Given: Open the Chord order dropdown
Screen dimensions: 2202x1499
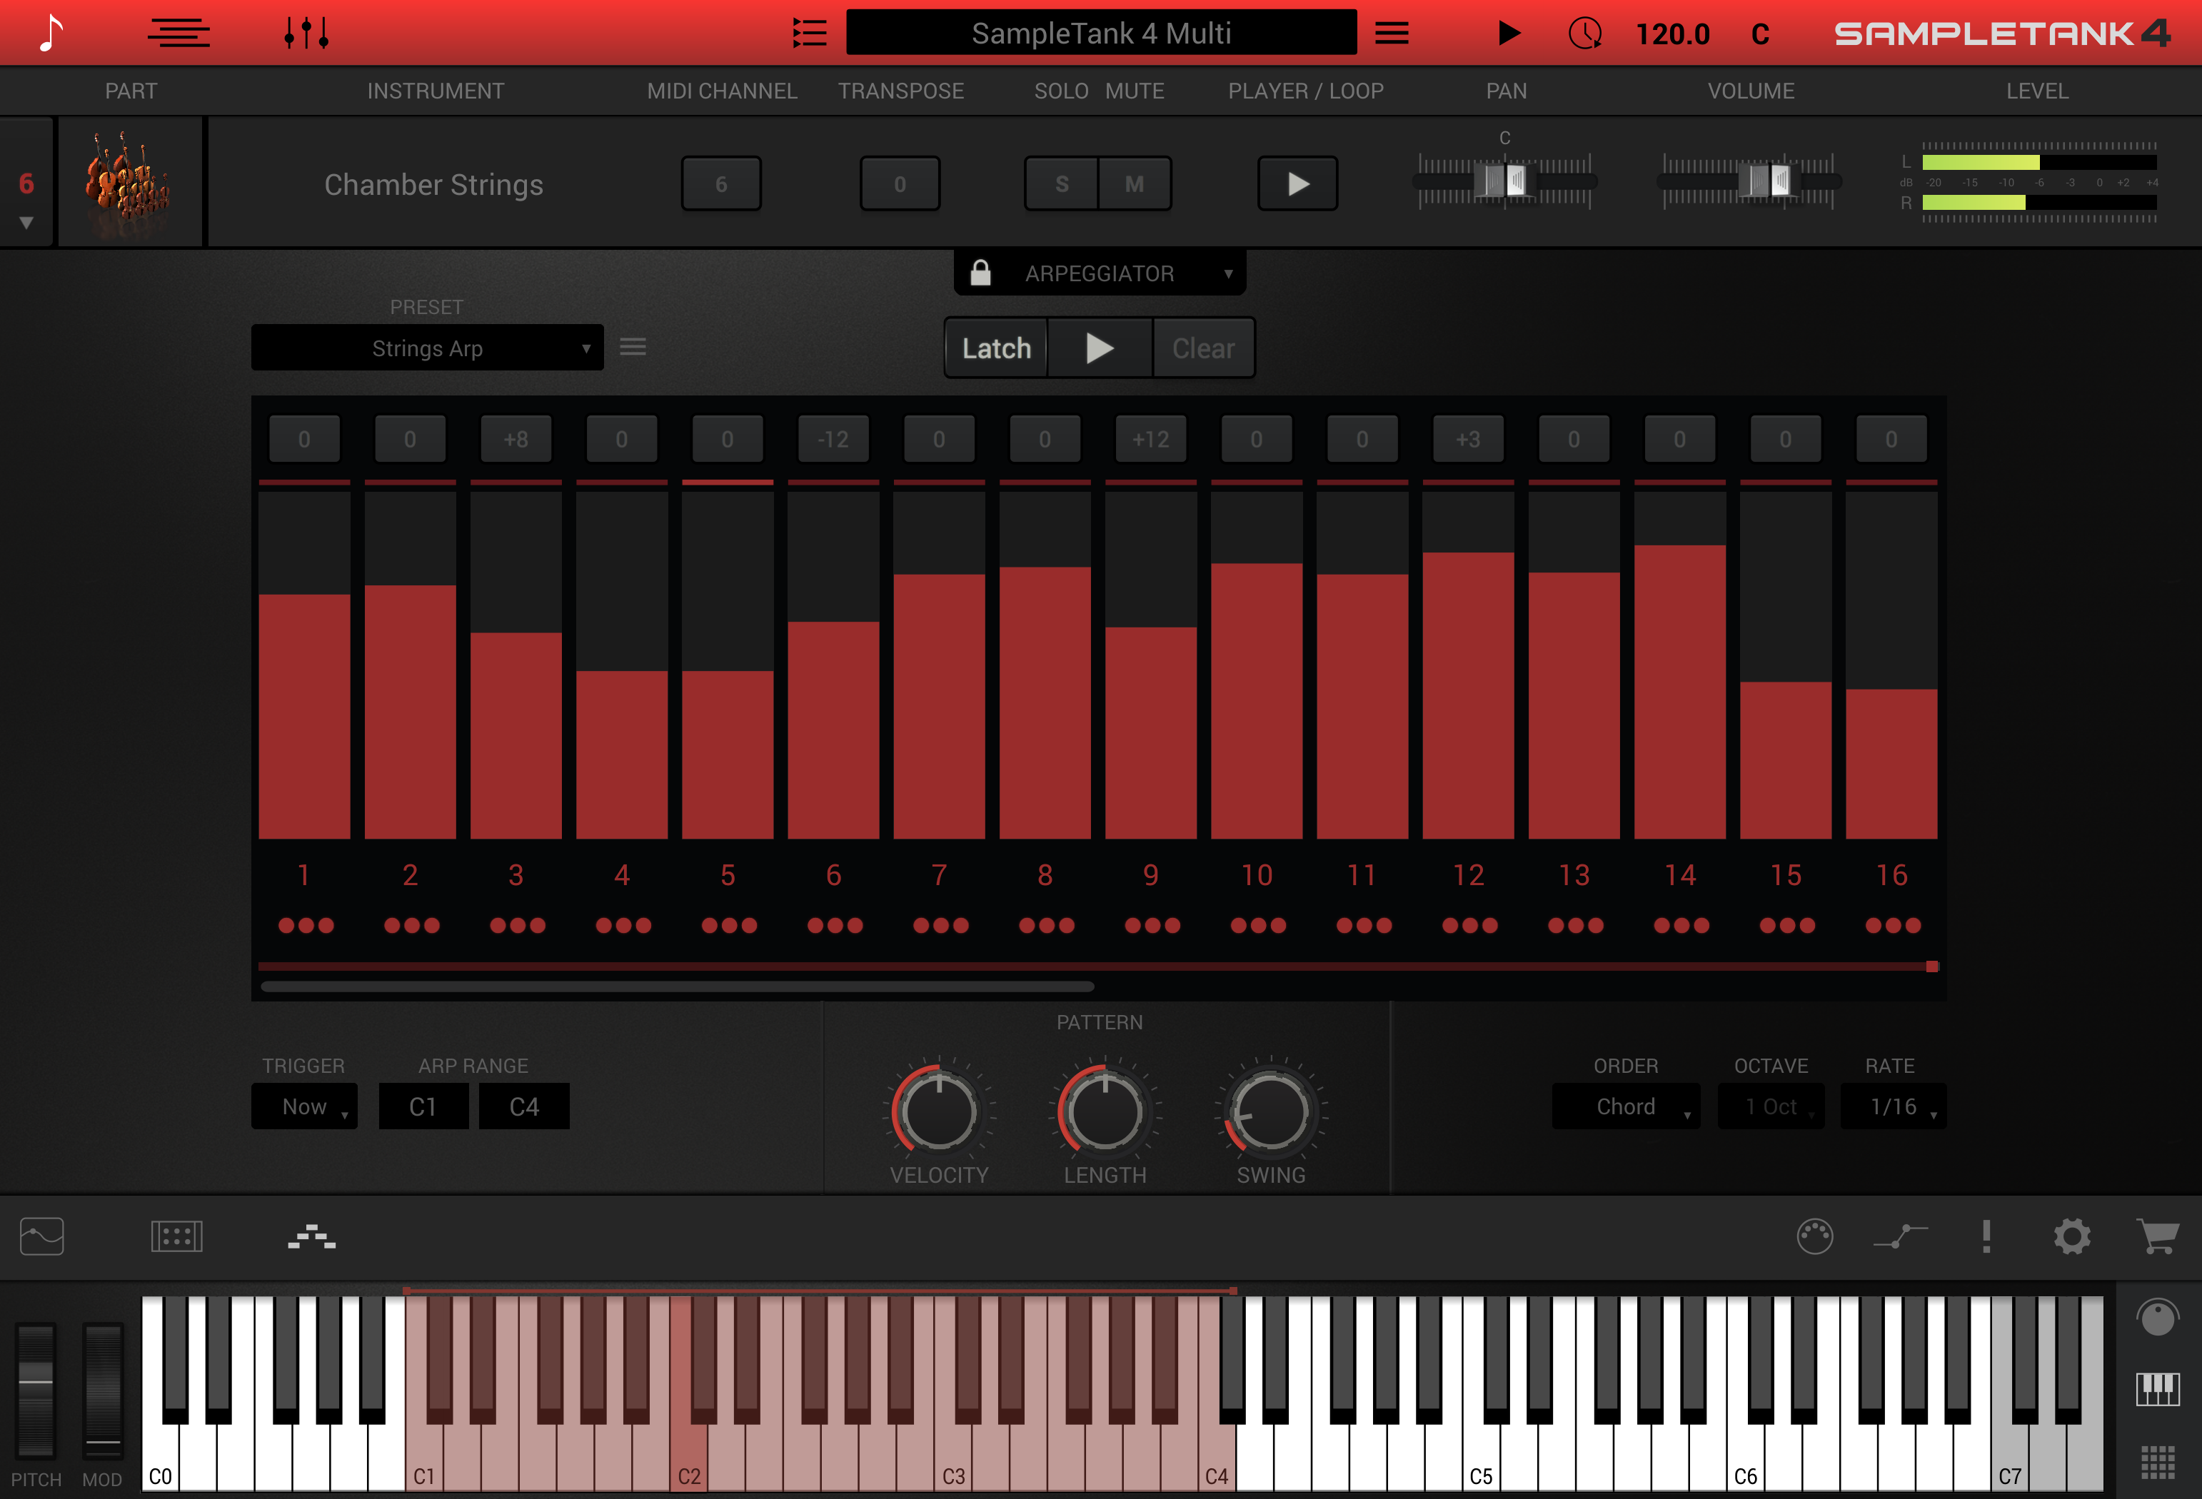Looking at the screenshot, I should click(x=1625, y=1106).
